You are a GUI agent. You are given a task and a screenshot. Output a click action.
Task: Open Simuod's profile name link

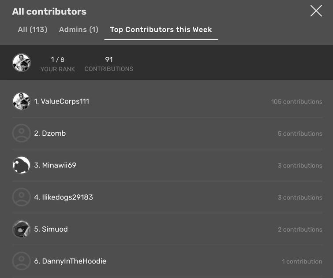click(x=55, y=230)
